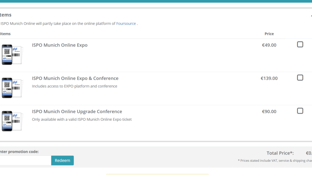The image size is (312, 175).
Task: Select 'ISPO Munich Online Expo & Conference' title
Action: [75, 78]
